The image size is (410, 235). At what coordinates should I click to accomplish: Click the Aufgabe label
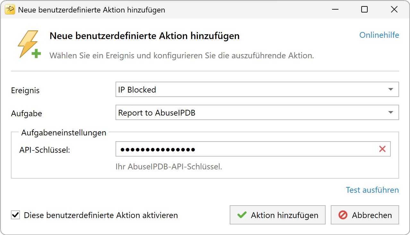[27, 113]
